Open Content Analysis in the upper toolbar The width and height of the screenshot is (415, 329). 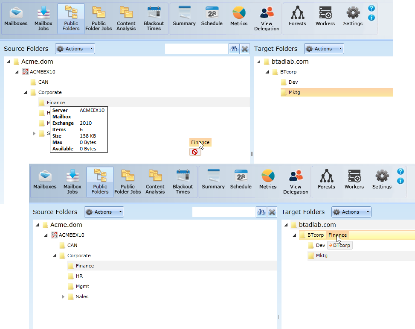(x=126, y=19)
